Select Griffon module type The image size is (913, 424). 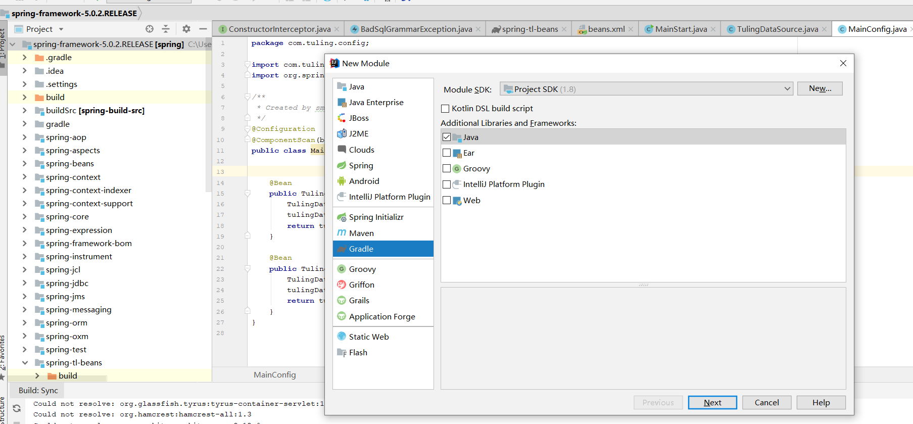pos(383,285)
